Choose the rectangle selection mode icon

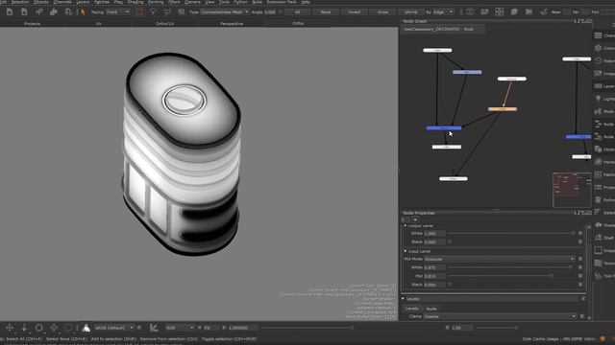tap(138, 12)
